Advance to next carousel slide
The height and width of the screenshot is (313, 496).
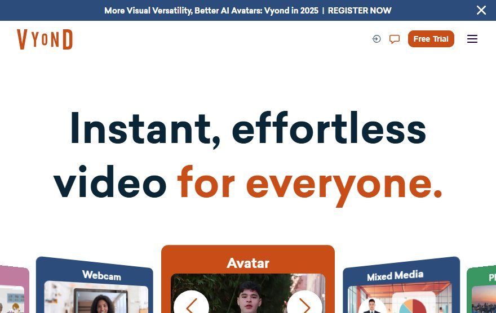click(304, 305)
